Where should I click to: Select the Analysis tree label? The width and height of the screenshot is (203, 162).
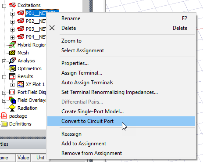tap(26, 61)
